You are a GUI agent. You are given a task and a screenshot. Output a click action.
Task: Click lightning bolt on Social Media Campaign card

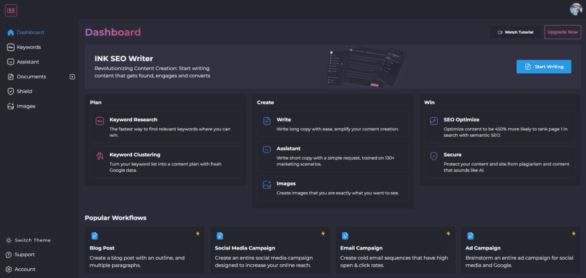323,233
